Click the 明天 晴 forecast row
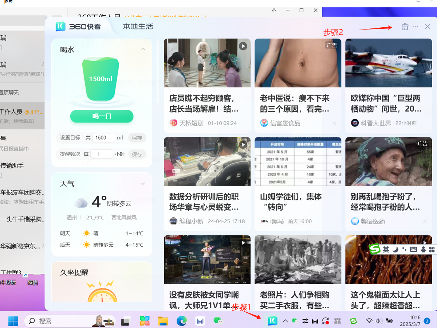The width and height of the screenshot is (437, 328). 102,233
